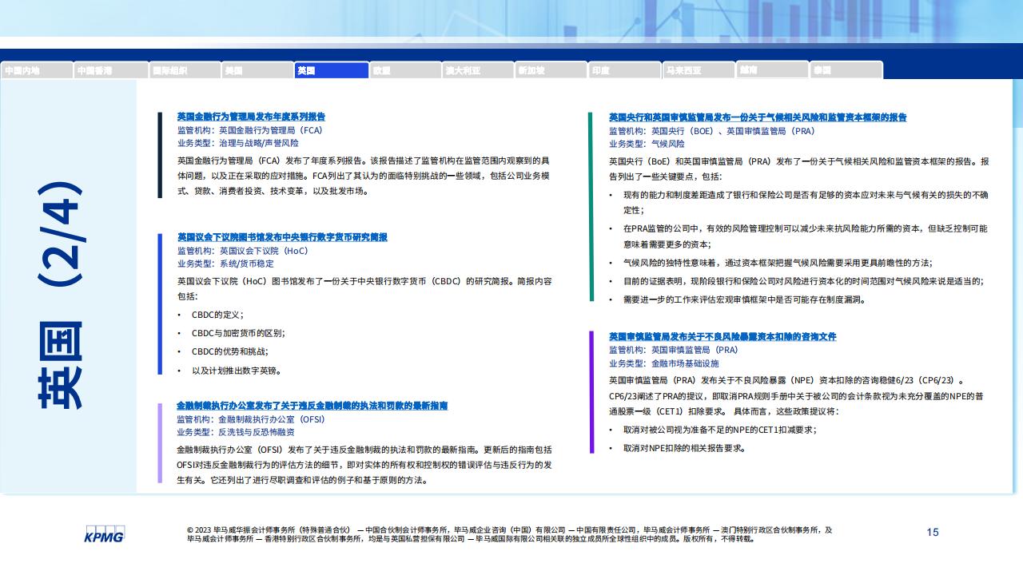Click text 业务类型：系统/货币稳定
The width and height of the screenshot is (1023, 575).
[x=225, y=264]
